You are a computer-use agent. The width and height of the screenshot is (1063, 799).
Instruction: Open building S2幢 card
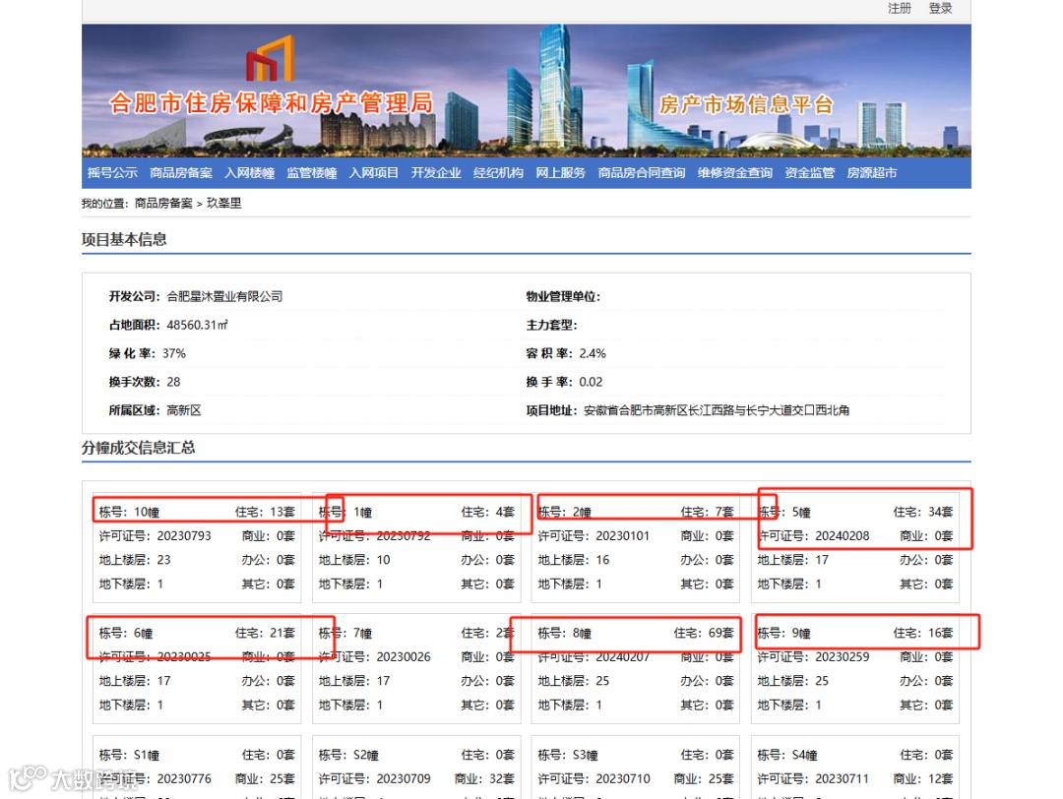[416, 768]
